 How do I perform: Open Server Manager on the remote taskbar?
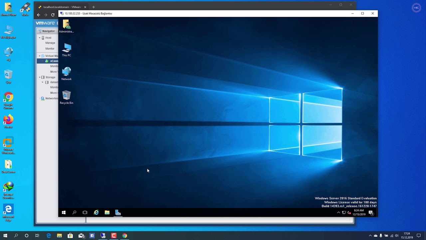pos(118,212)
